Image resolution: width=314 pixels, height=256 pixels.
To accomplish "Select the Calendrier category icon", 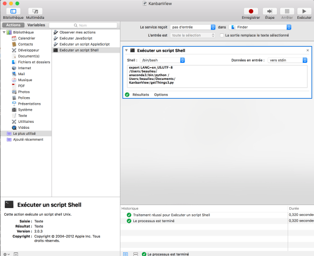I will [14, 38].
